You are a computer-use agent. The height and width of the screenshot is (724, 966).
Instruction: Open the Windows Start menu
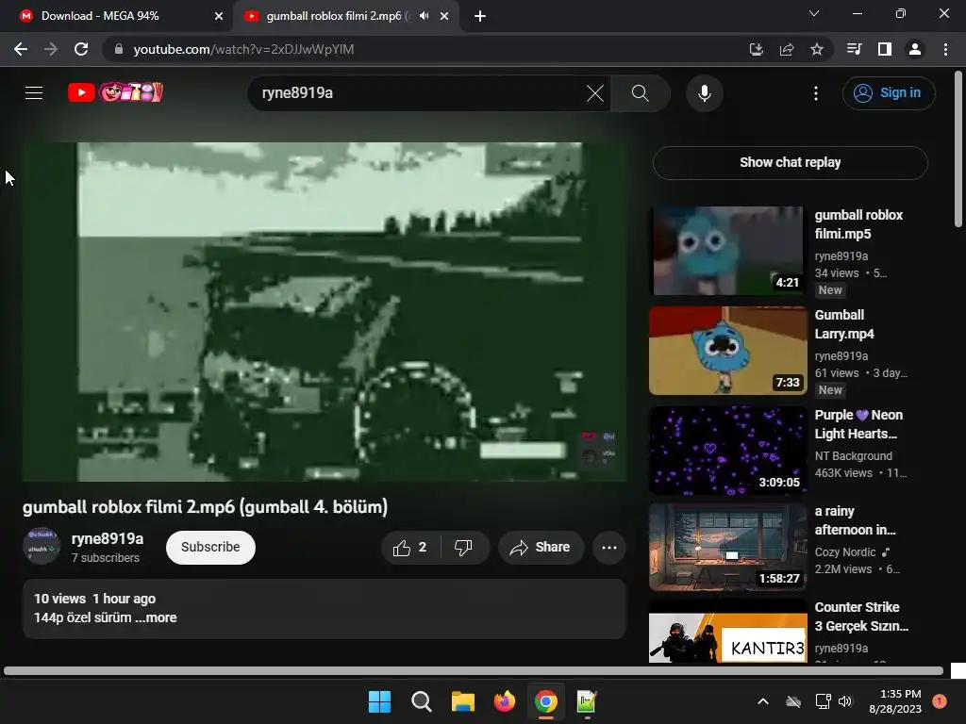coord(379,701)
